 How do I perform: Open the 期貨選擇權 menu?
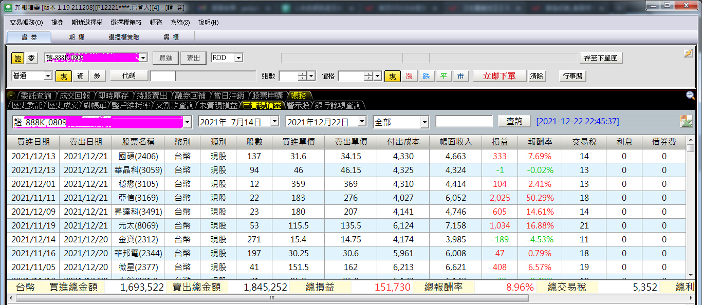[x=87, y=23]
